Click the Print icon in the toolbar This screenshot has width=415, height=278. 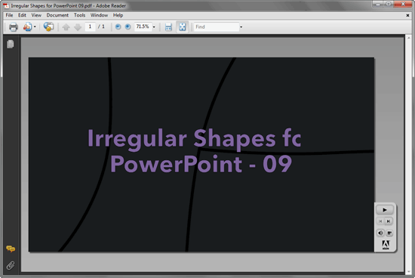14,26
